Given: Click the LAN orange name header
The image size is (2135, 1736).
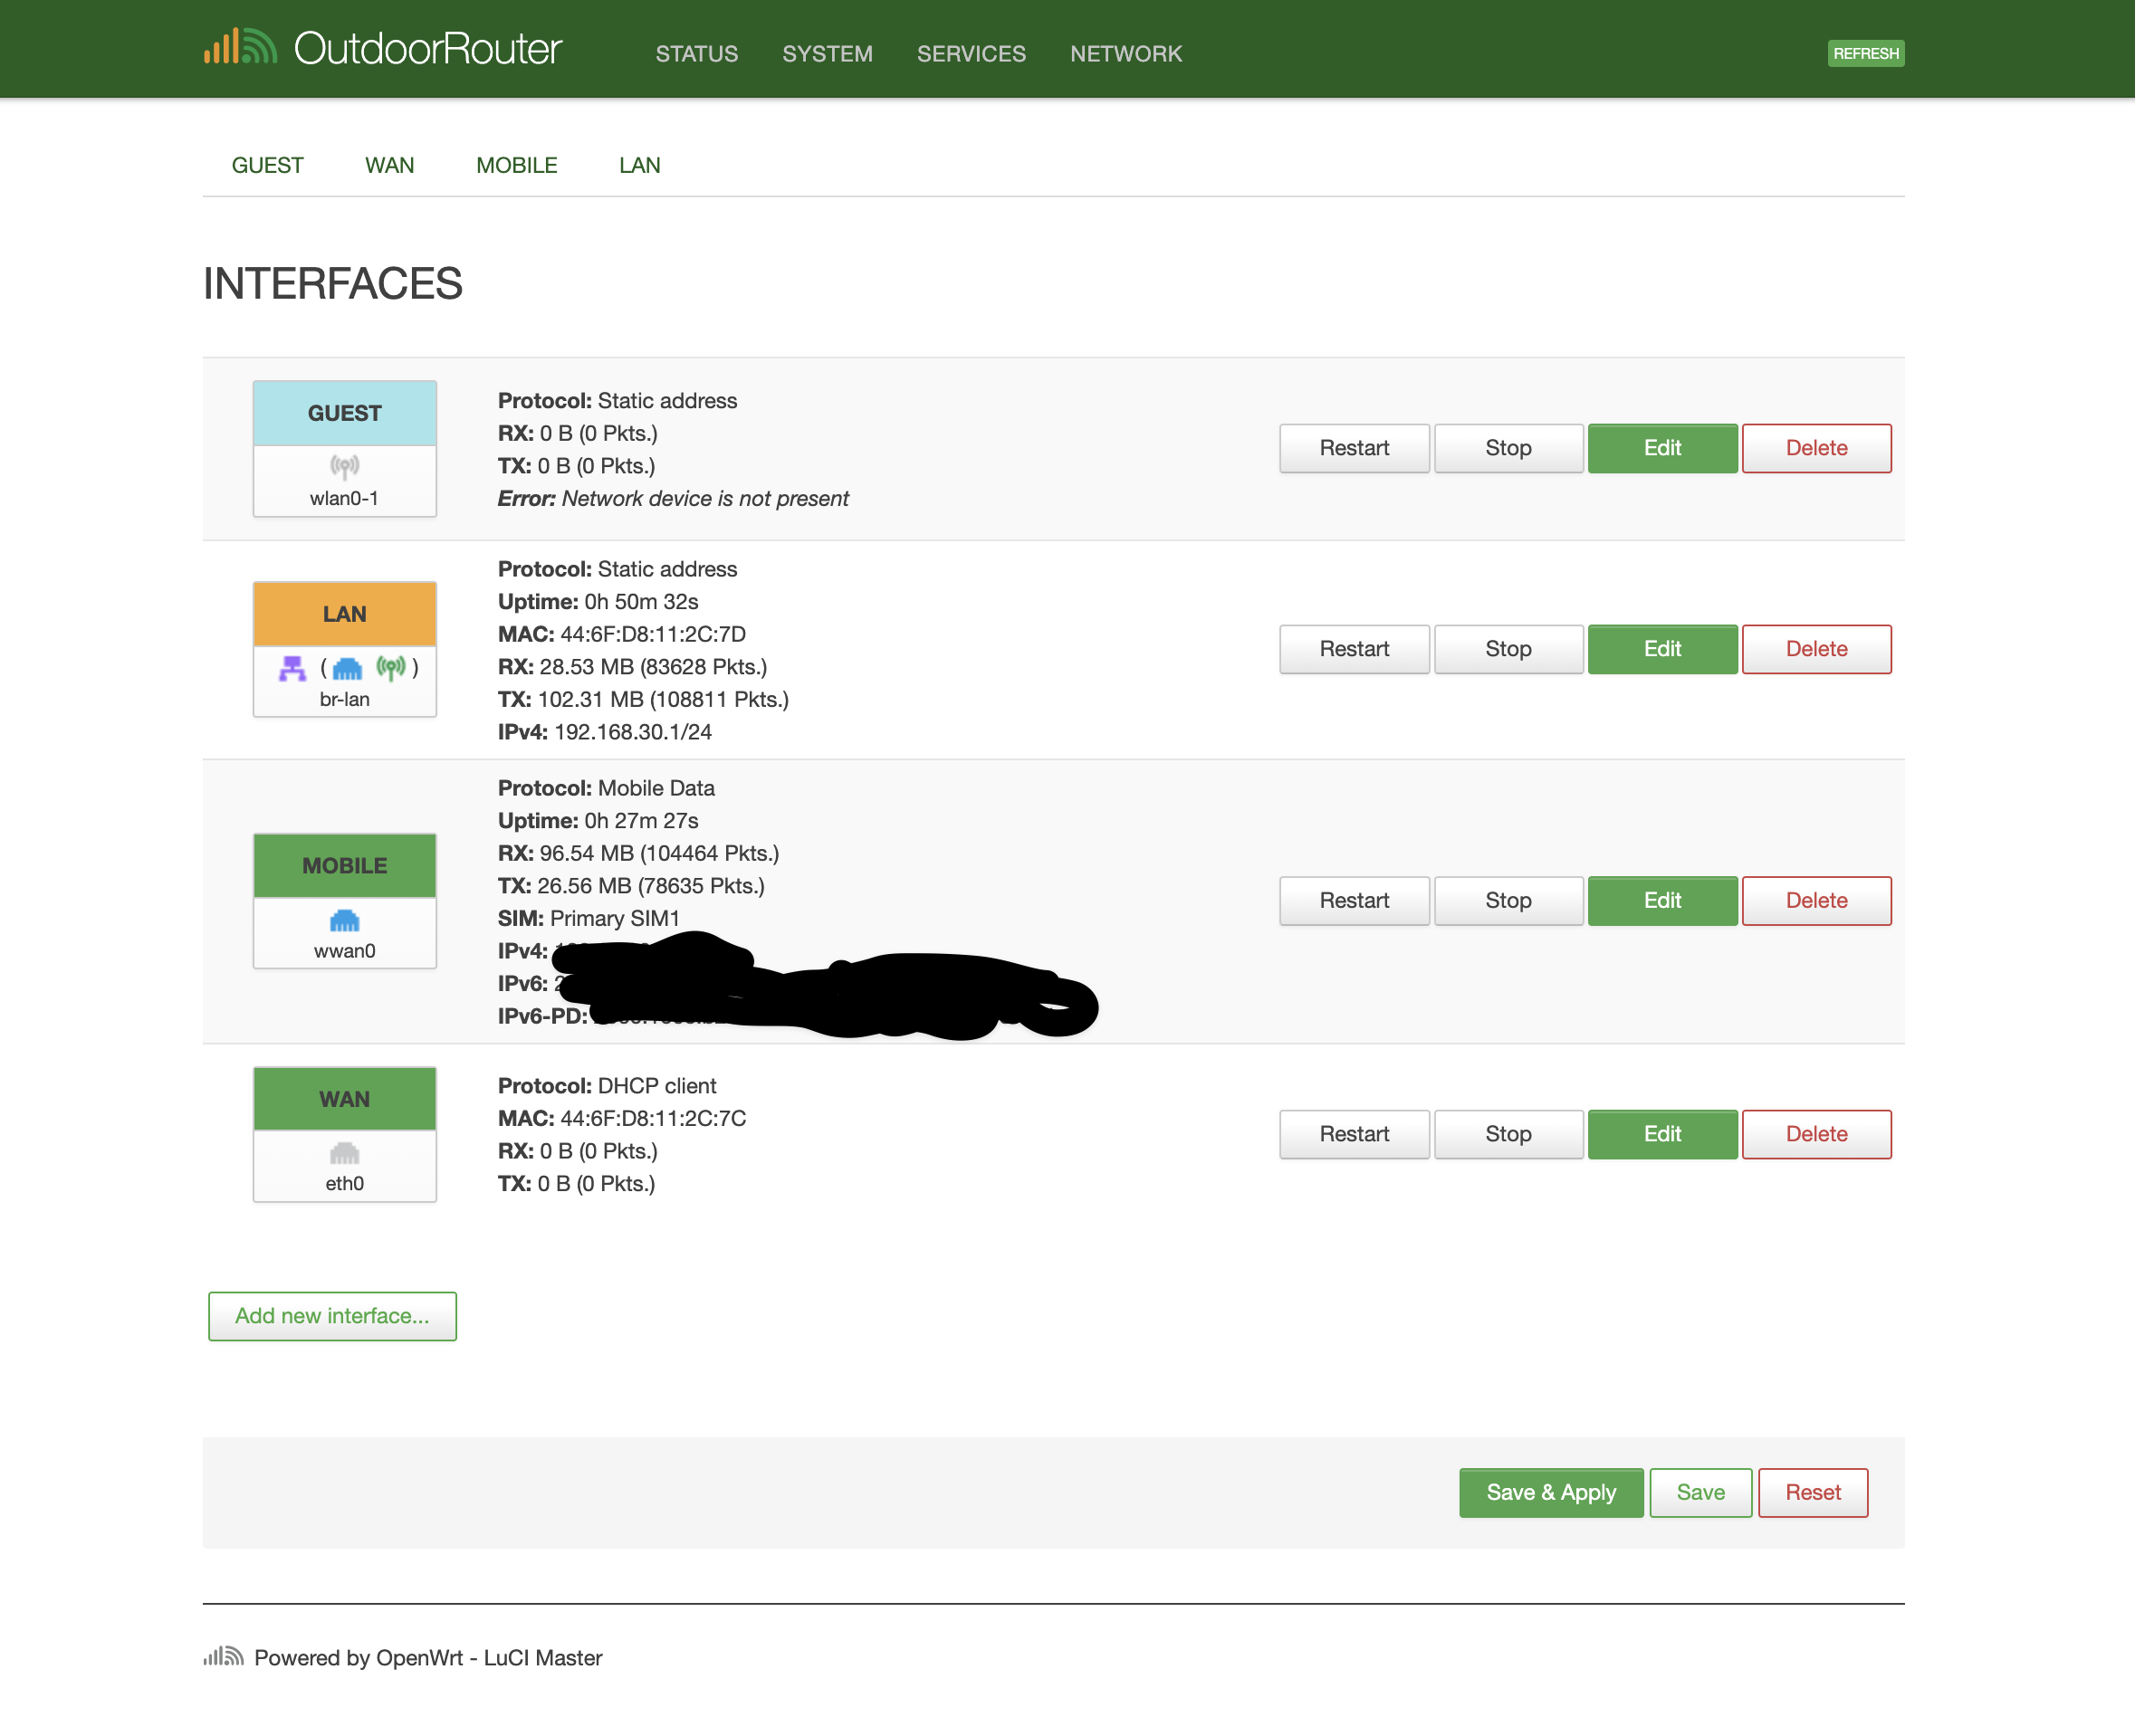Looking at the screenshot, I should tap(344, 614).
